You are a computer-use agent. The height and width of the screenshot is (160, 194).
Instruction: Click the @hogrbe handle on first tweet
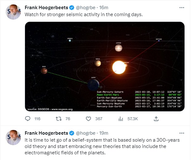85,7
